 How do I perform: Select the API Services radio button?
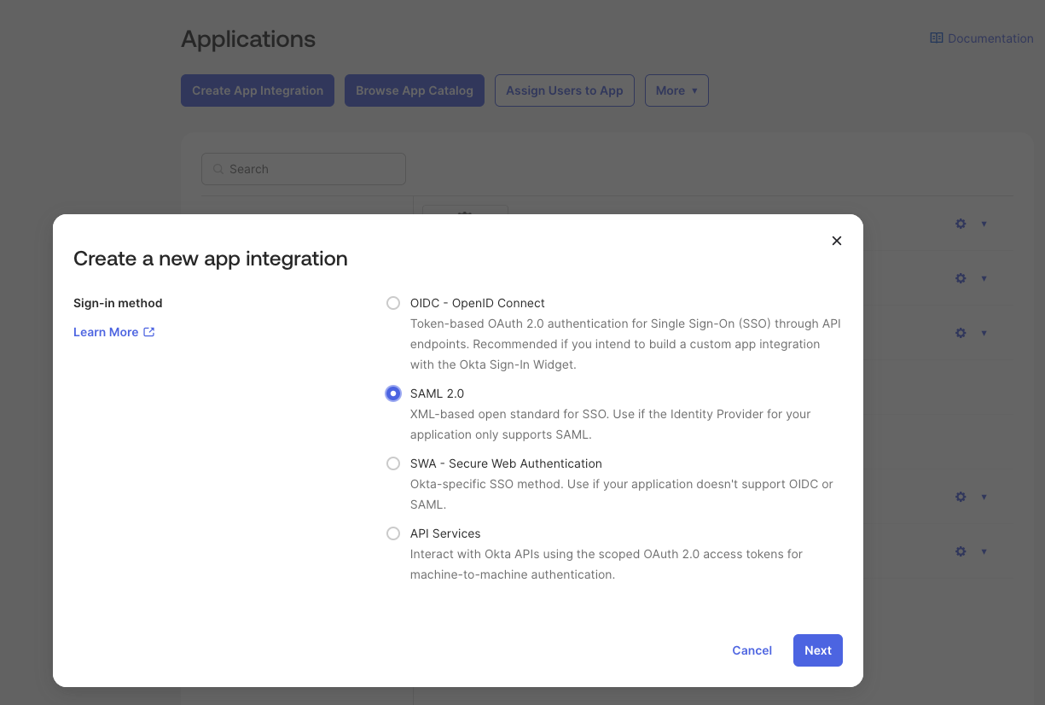(x=393, y=533)
